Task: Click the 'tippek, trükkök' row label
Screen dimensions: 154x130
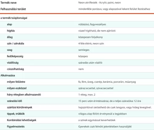Action: point(16,114)
